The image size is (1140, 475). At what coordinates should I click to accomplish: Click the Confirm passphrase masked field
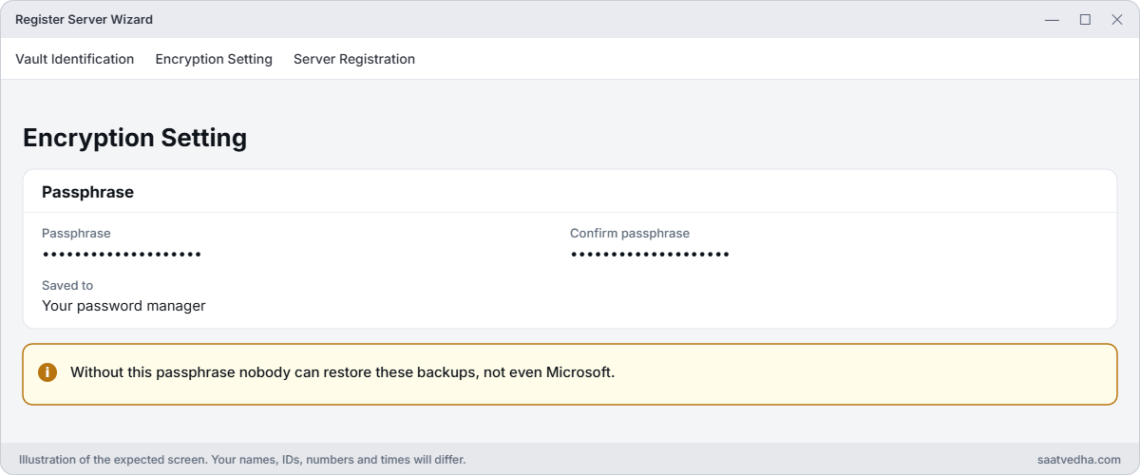[x=650, y=255]
